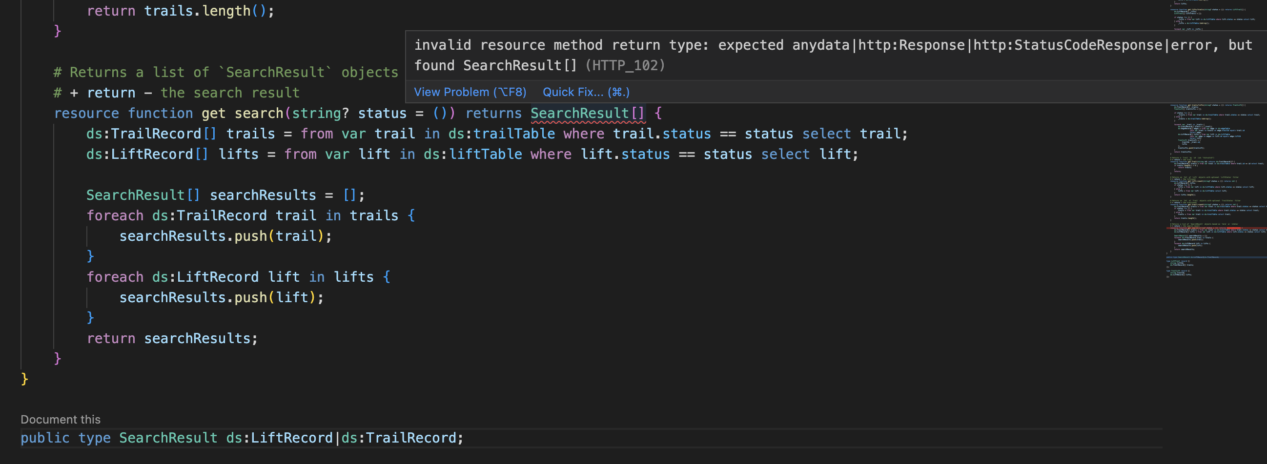Place cursor on the return searchResults statement
Screen dimensions: 1267x464
point(172,338)
